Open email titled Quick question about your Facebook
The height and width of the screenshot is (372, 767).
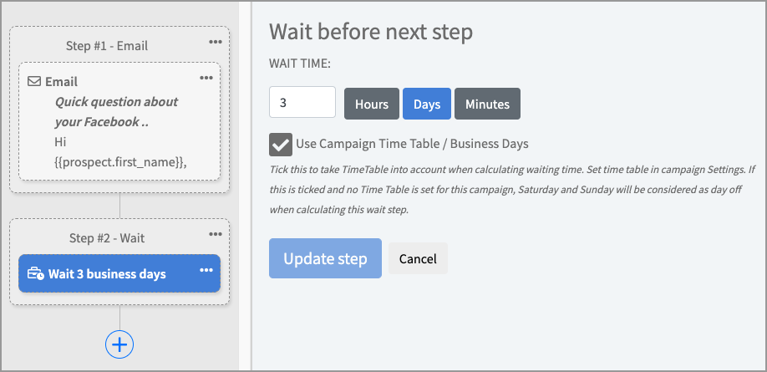point(116,111)
